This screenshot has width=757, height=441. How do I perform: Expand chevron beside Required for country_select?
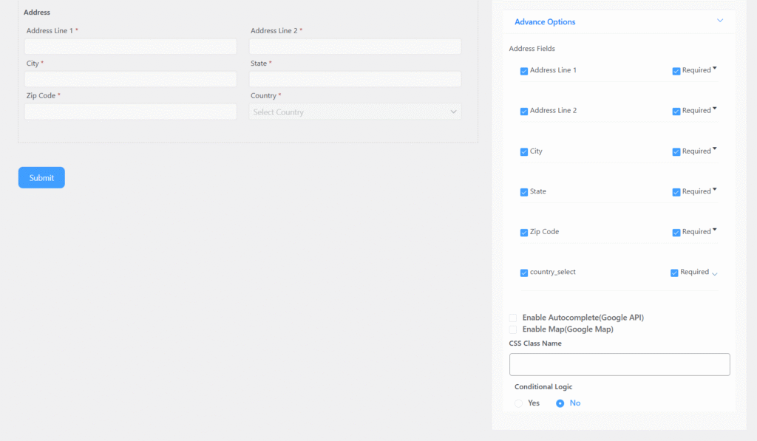[714, 273]
